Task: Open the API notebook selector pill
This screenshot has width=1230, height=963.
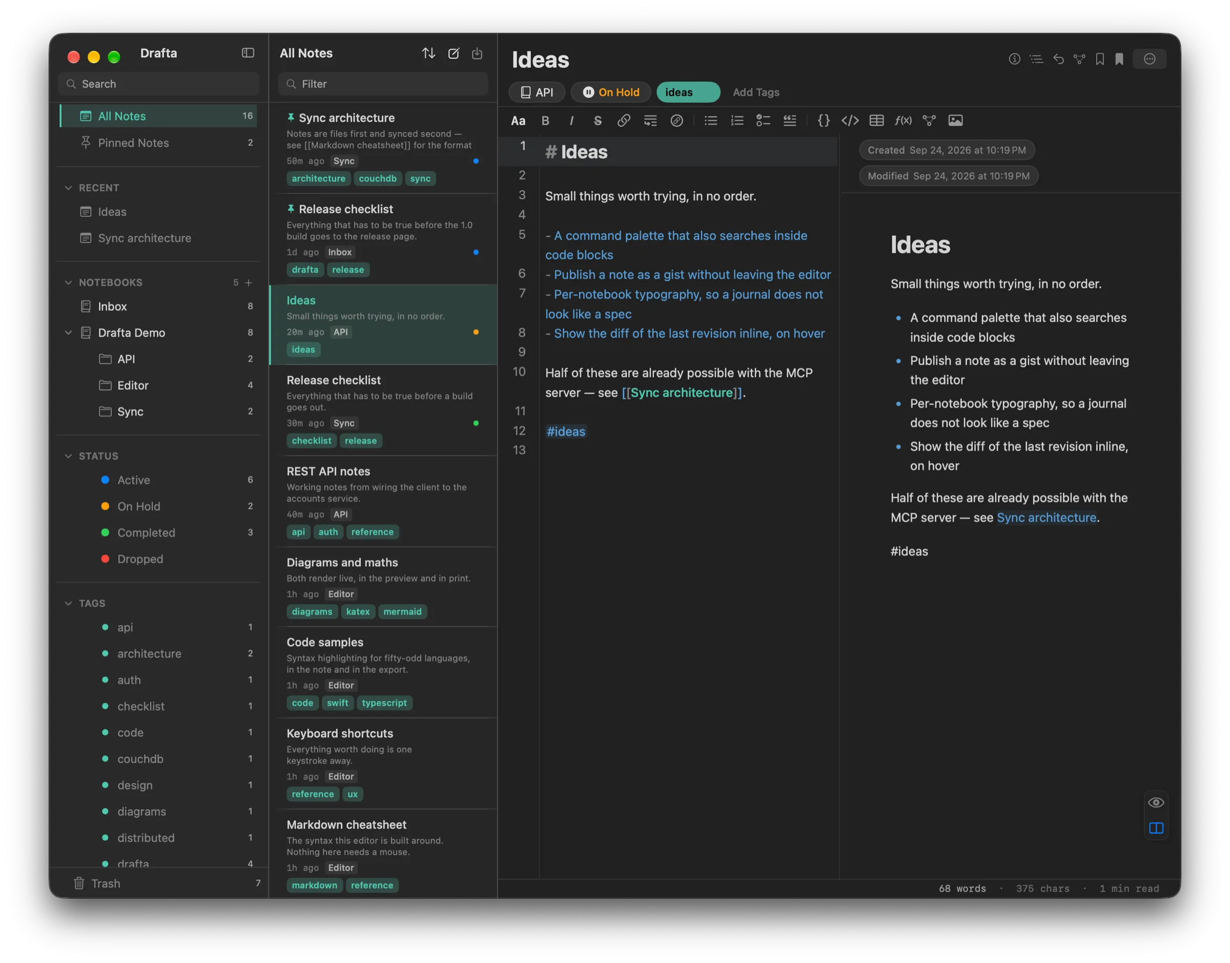Action: [x=537, y=92]
